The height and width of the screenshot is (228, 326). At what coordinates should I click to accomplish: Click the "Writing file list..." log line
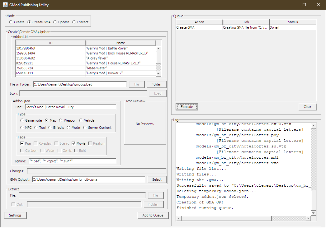[201, 169]
